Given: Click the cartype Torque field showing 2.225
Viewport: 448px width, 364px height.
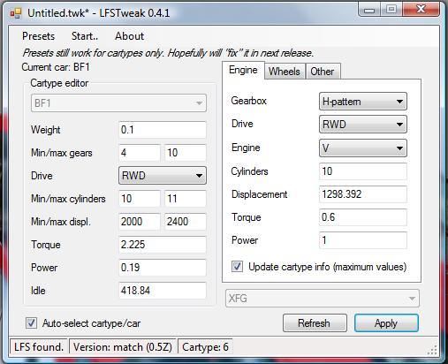Looking at the screenshot, I should click(x=163, y=245).
